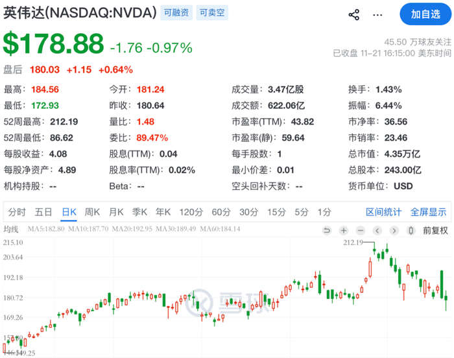This screenshot has width=454, height=358.
Task: Click MA60:184.14 indicator value
Action: pyautogui.click(x=220, y=229)
